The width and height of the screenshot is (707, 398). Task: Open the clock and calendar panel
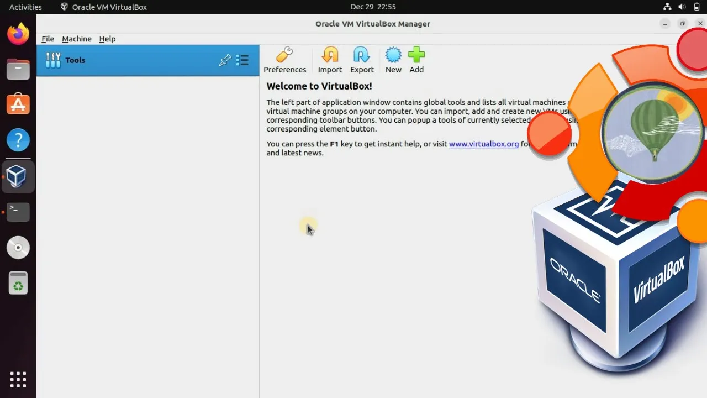coord(373,7)
